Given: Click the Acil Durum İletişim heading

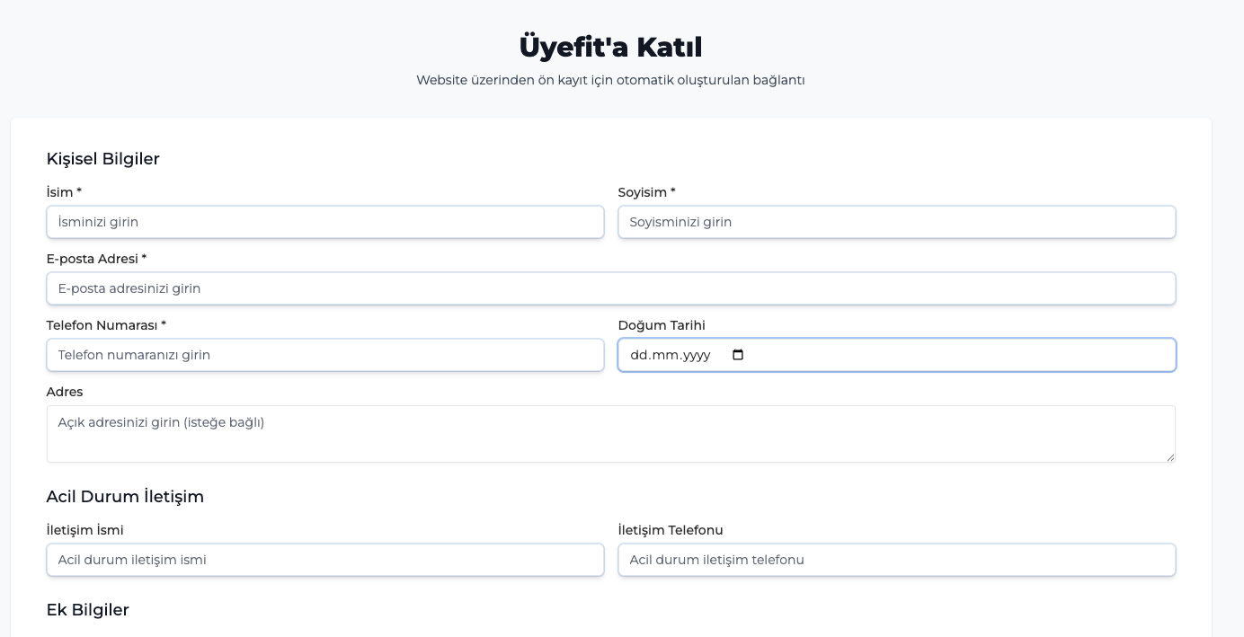Looking at the screenshot, I should pos(125,497).
